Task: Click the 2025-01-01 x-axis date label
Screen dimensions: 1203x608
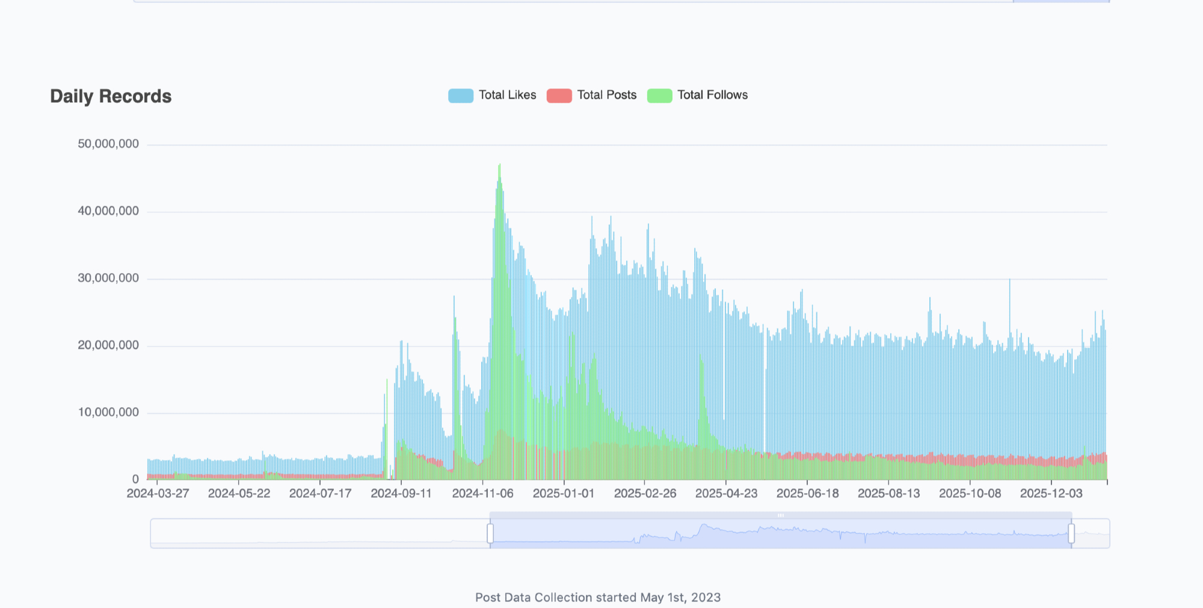Action: point(564,494)
